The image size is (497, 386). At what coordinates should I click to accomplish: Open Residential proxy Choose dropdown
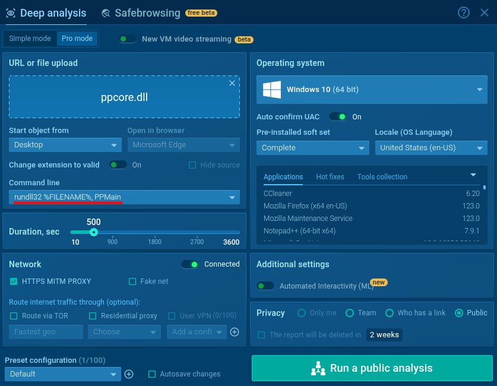124,332
